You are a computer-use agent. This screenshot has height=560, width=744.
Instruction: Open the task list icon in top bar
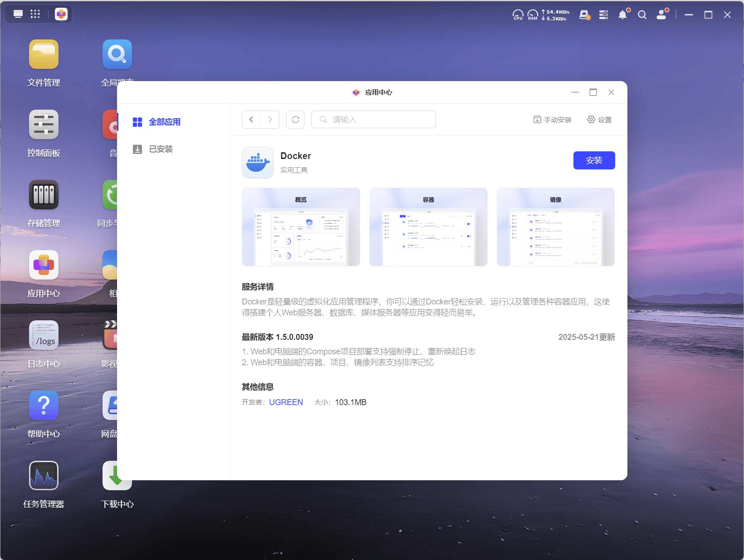click(603, 15)
